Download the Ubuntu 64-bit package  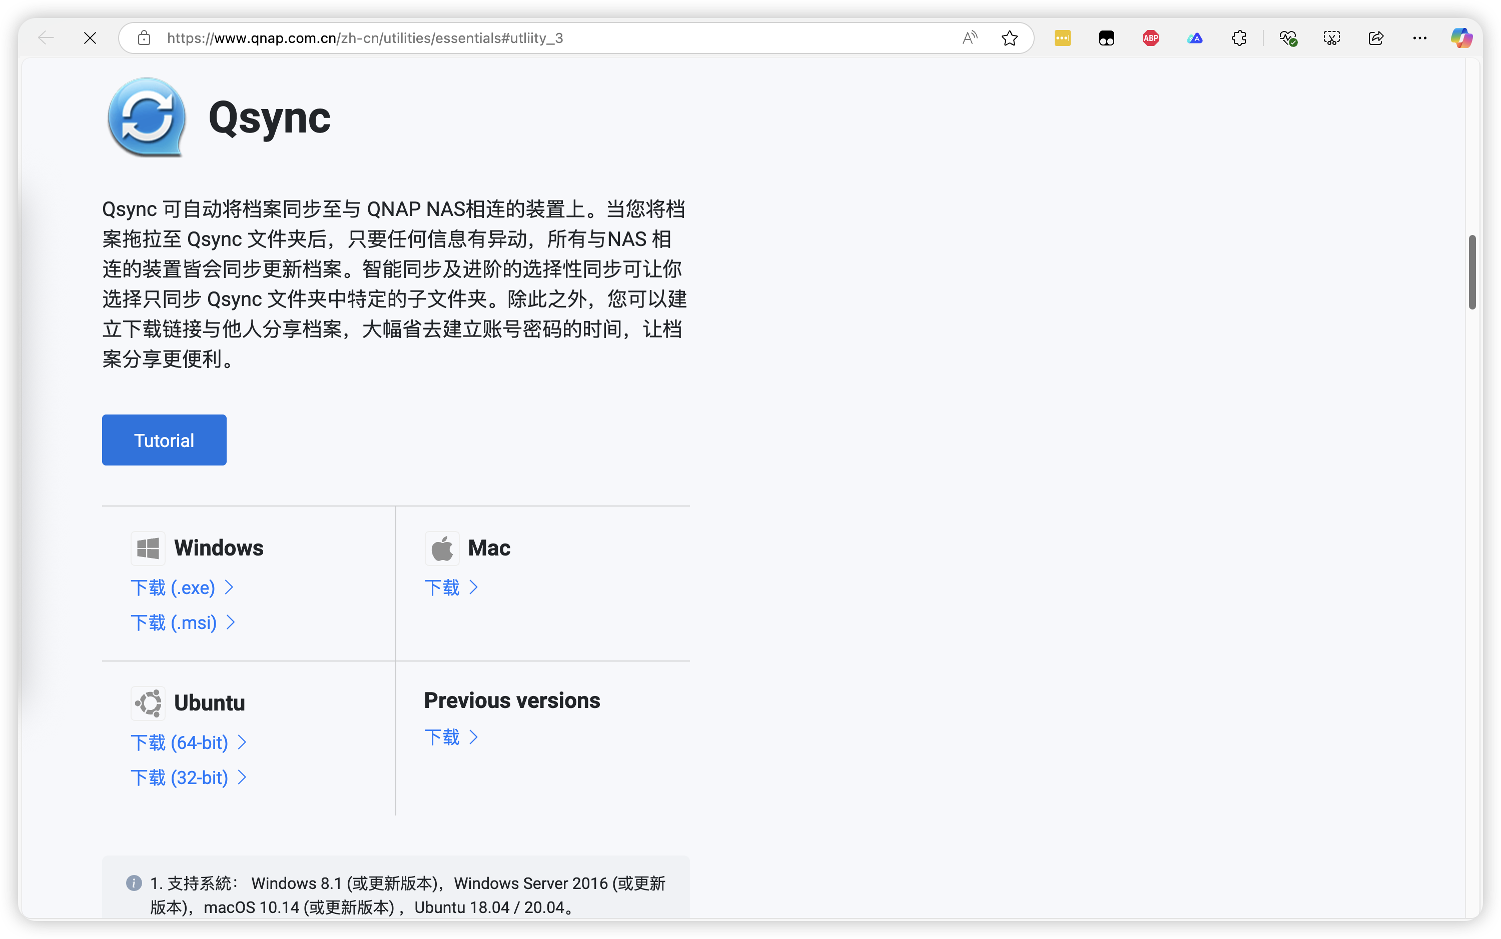point(189,743)
